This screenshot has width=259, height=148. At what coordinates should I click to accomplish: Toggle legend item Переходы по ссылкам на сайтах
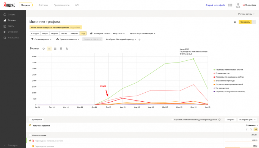pyautogui.click(x=228, y=77)
